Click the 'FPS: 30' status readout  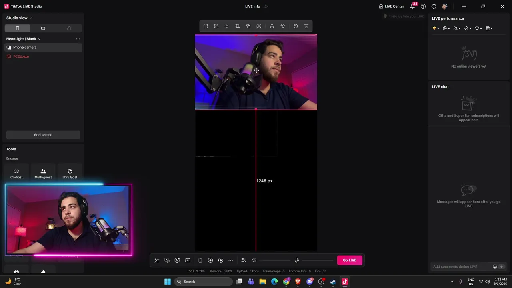(x=321, y=271)
